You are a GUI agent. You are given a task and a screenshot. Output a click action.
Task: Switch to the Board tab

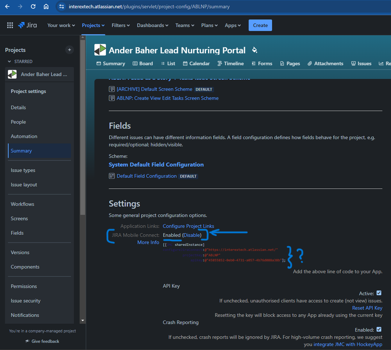pos(142,63)
